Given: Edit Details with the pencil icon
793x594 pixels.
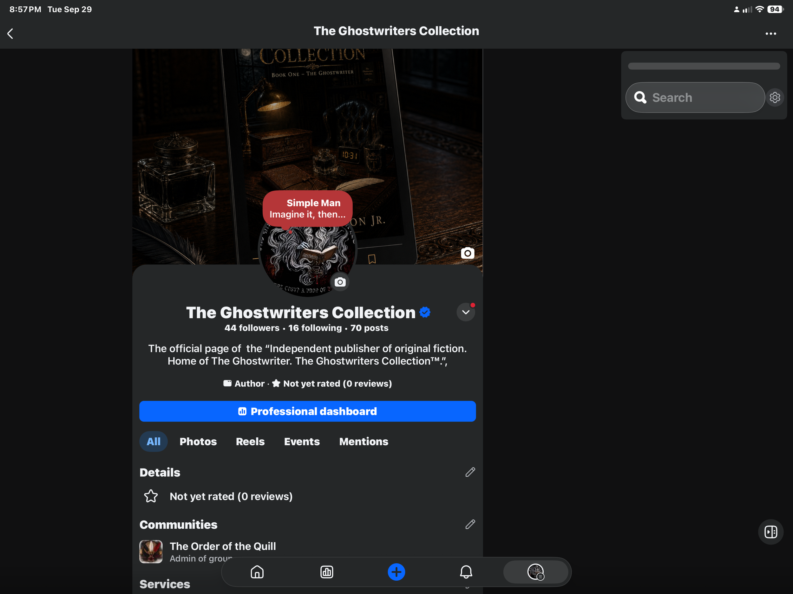Looking at the screenshot, I should [470, 472].
